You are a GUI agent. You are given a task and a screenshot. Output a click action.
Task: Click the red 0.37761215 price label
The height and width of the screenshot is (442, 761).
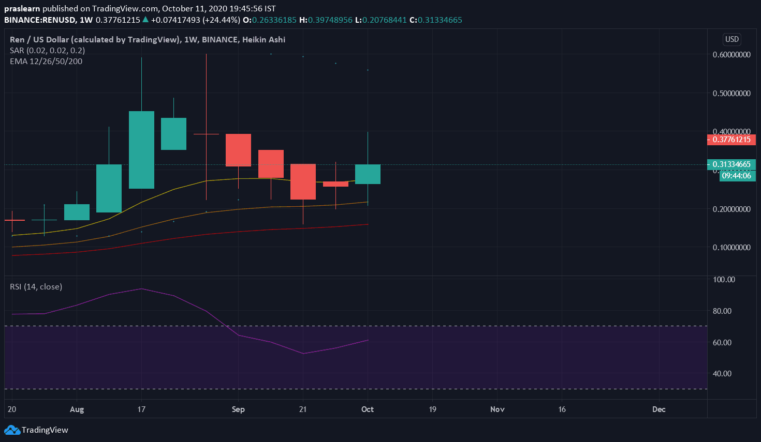pos(731,140)
